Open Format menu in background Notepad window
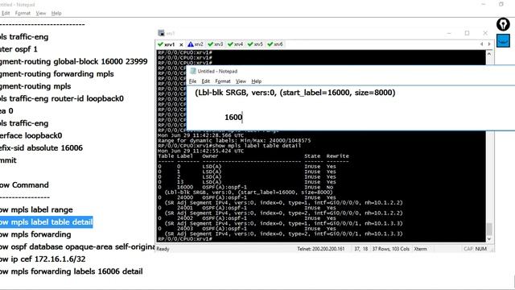515x290 pixels. click(23, 13)
